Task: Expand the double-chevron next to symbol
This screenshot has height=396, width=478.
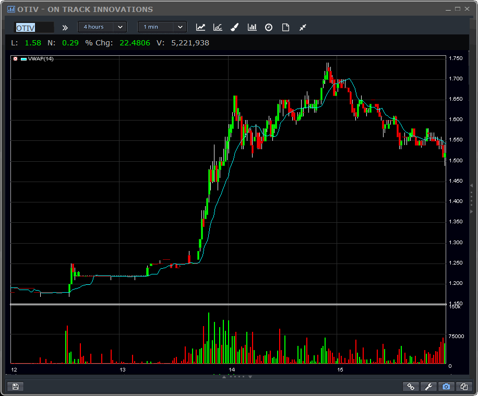Action: coord(65,28)
